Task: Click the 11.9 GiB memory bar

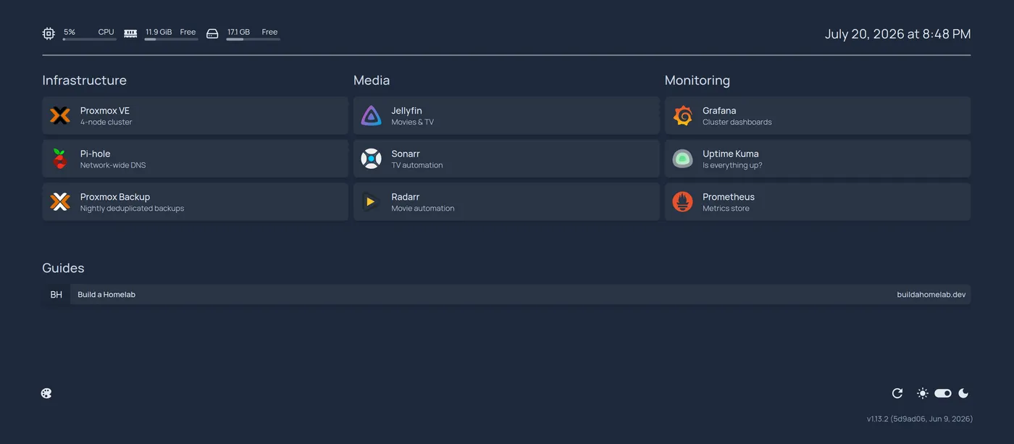Action: pyautogui.click(x=171, y=39)
